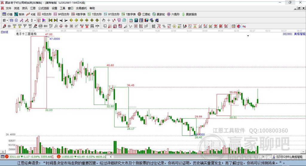This screenshot has width=306, height=166.
Task: Toggle the highlighted blue chart-mode icon
Action: (x=11, y=20)
